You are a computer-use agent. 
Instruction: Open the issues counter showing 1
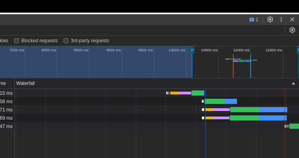tap(254, 19)
